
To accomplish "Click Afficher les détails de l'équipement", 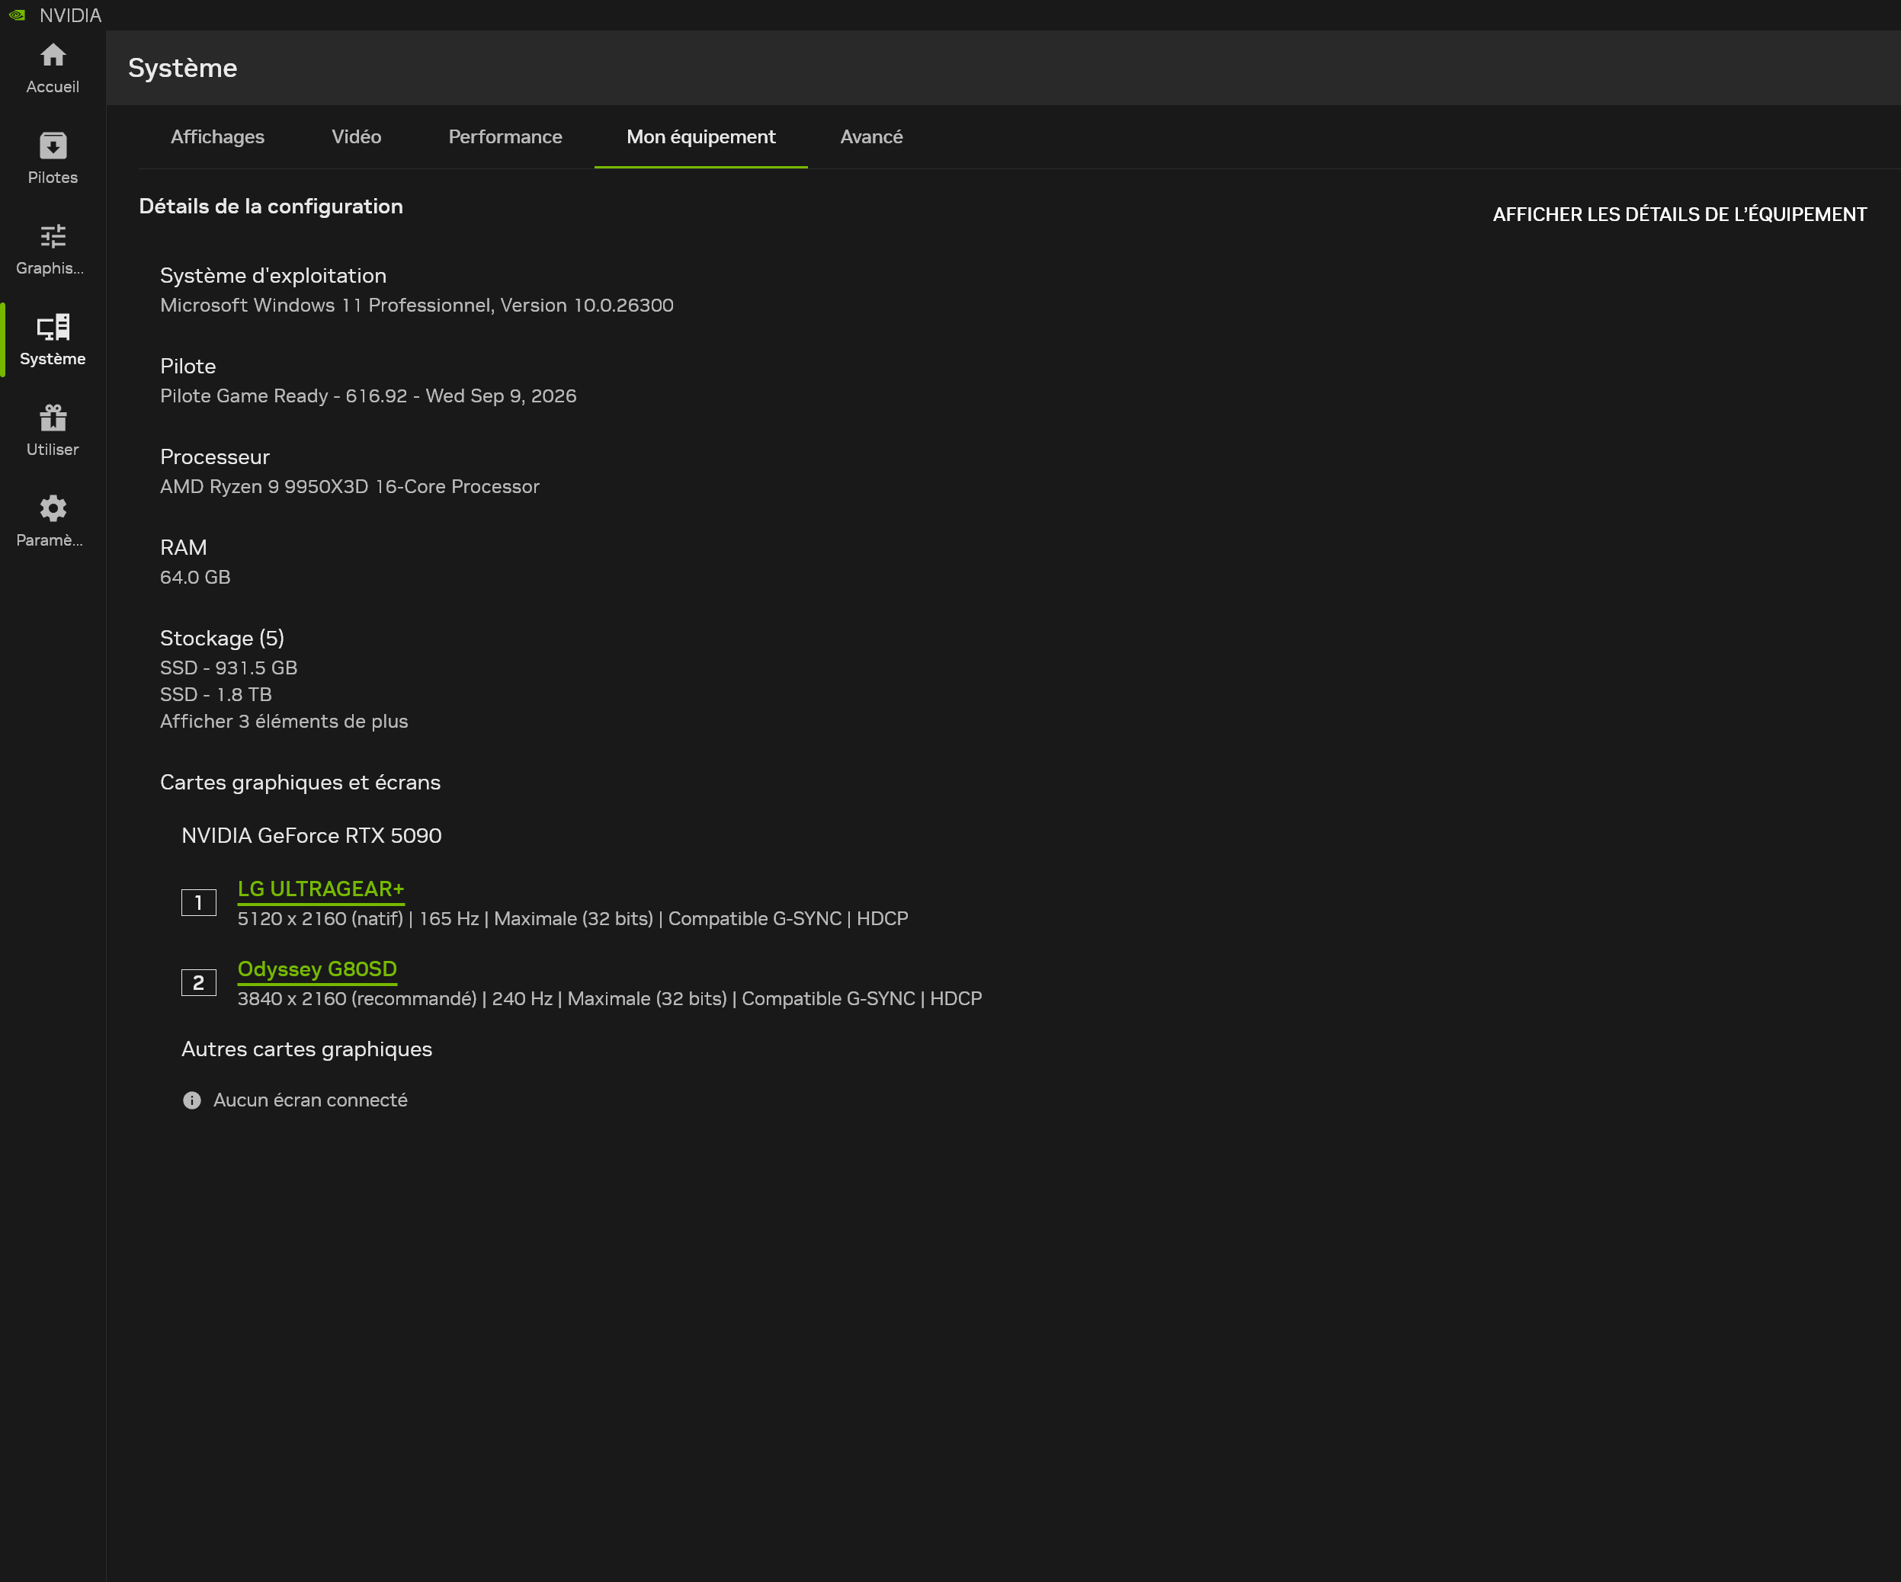I will pos(1679,214).
